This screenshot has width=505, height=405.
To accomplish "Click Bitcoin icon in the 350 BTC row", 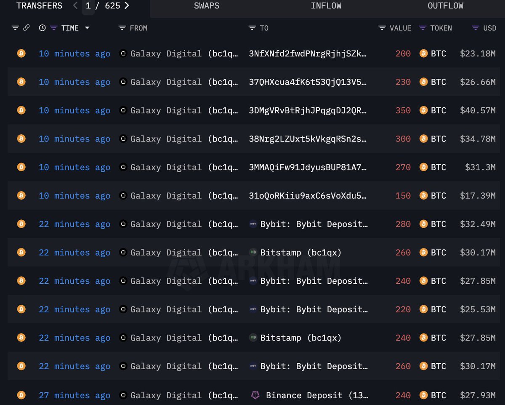I will tap(21, 110).
